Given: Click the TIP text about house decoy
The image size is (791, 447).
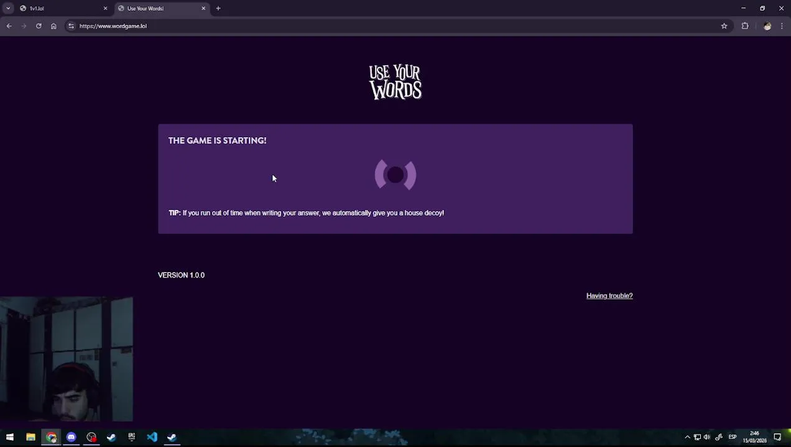Looking at the screenshot, I should (x=306, y=213).
